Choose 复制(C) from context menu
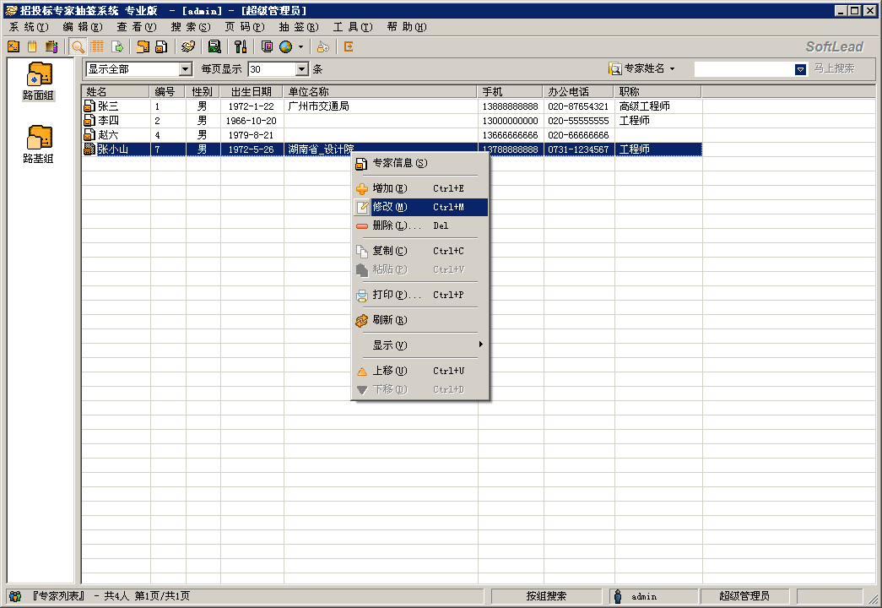 [x=420, y=251]
